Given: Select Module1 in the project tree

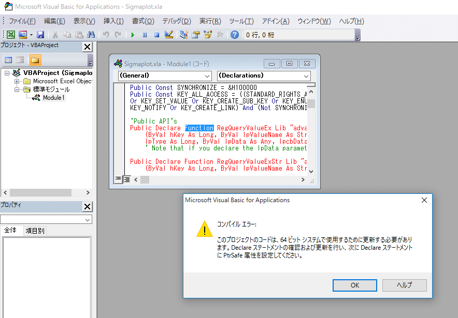Looking at the screenshot, I should click(x=53, y=98).
